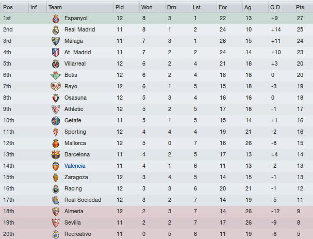Open the Real Sociedad team name

click(83, 200)
